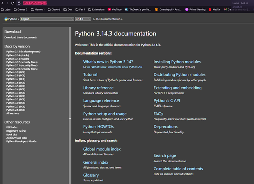The width and height of the screenshot is (254, 184).
Task: Collapse the sidebar with the arrow handle
Action: tap(70, 119)
